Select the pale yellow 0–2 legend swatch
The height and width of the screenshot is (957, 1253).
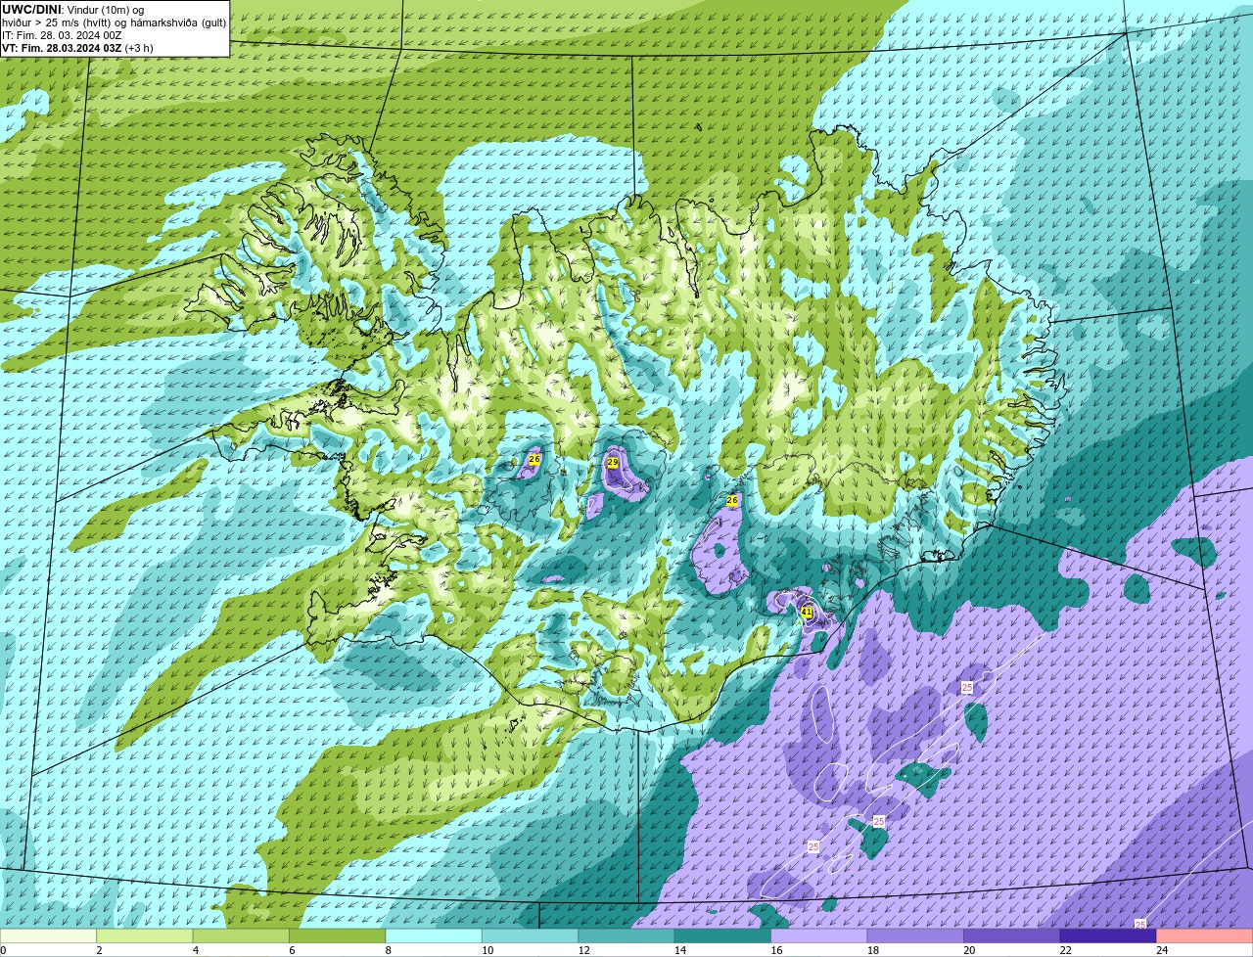[48, 936]
